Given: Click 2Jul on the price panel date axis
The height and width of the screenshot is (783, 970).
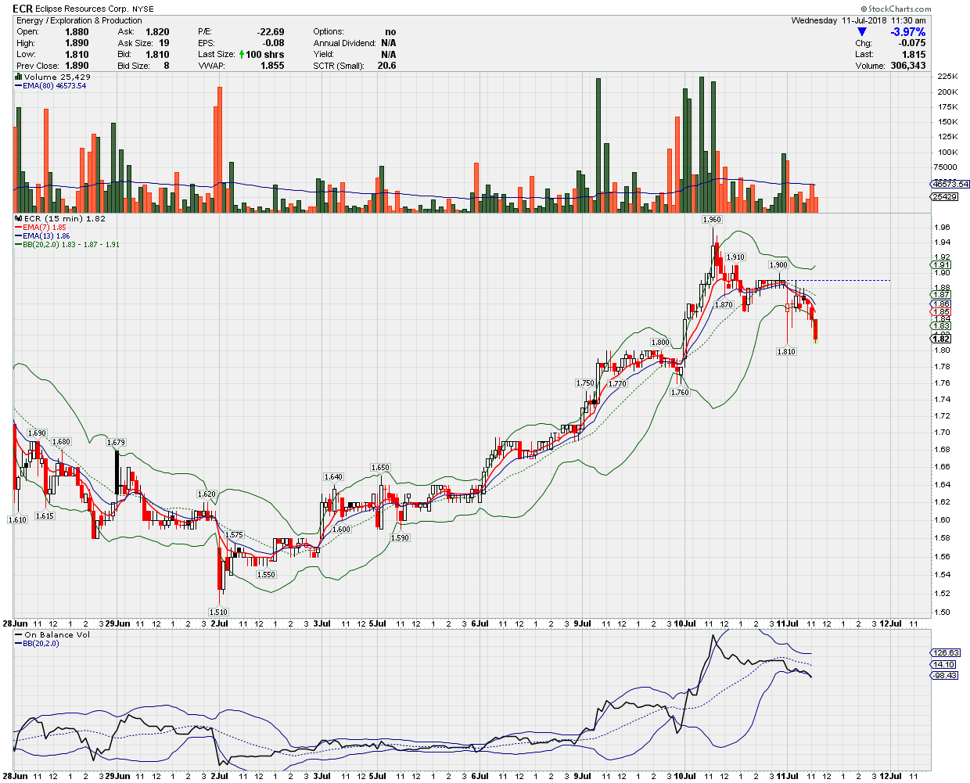Looking at the screenshot, I should point(219,623).
